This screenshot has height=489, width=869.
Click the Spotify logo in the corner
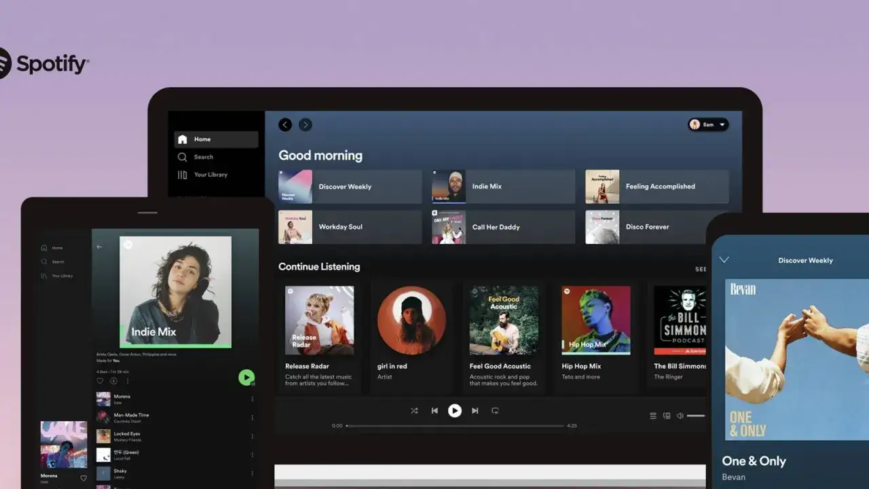(43, 64)
